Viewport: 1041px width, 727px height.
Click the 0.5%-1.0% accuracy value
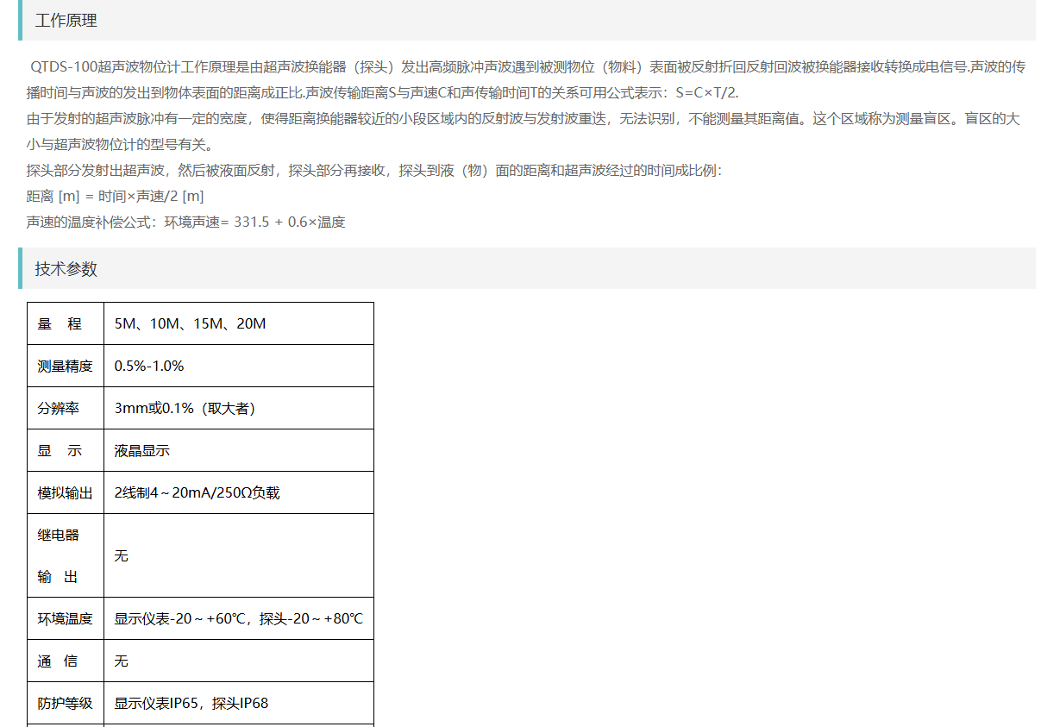[149, 367]
